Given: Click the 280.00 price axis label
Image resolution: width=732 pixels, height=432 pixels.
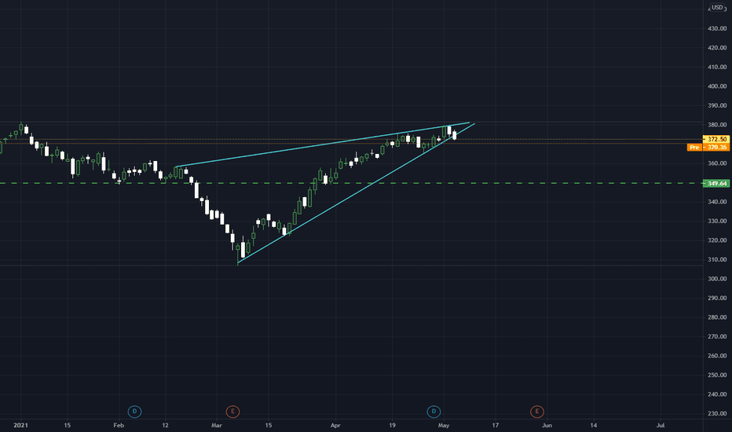Looking at the screenshot, I should 717,317.
